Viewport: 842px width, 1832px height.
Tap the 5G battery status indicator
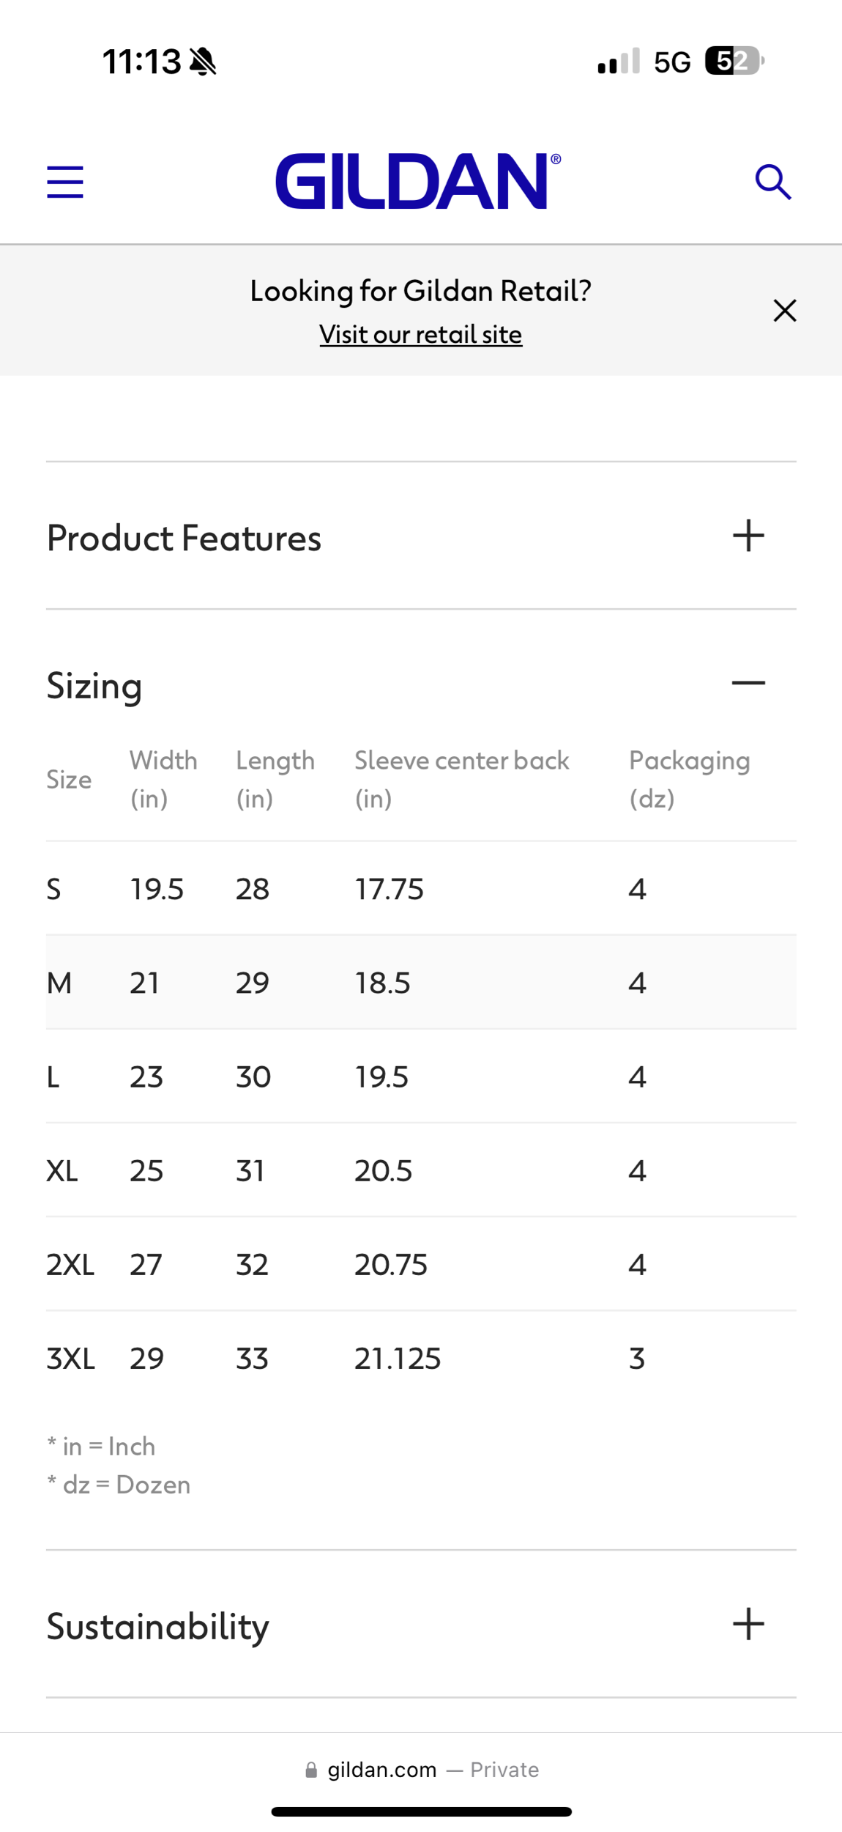pyautogui.click(x=734, y=61)
